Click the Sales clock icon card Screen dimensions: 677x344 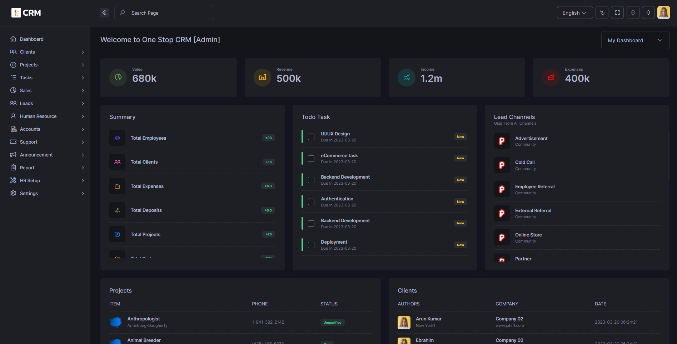[118, 78]
